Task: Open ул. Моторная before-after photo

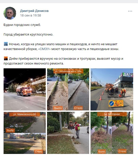Action: [x=112, y=133]
